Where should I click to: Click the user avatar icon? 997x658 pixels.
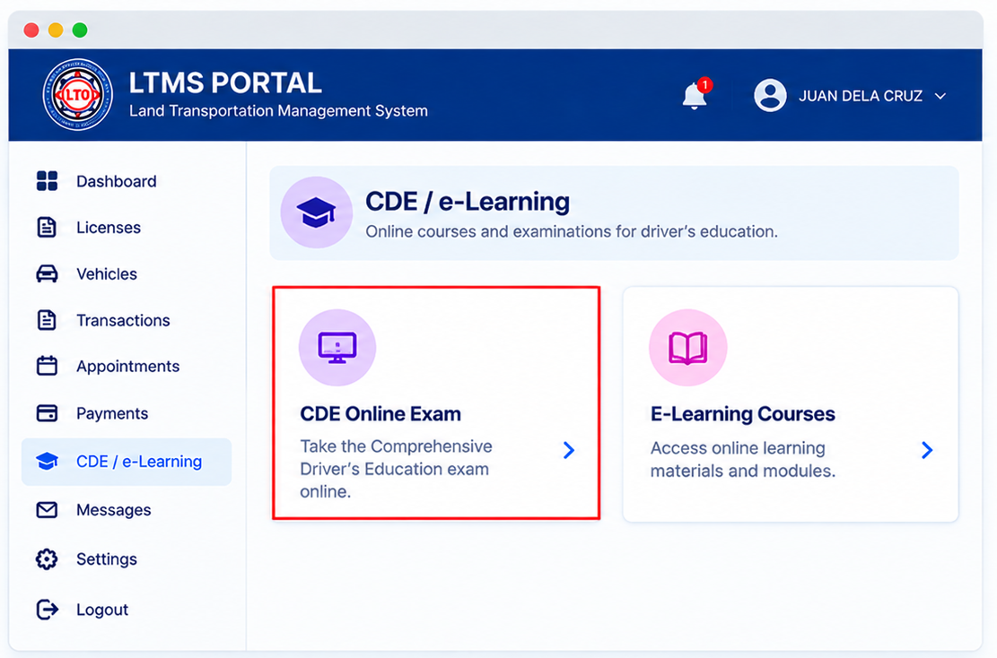click(x=770, y=95)
